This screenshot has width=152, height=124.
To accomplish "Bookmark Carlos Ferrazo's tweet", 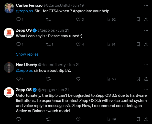I will (138, 19).
